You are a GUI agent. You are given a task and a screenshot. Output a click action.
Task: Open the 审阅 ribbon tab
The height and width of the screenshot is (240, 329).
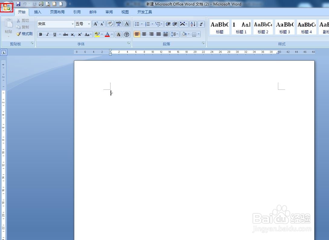pyautogui.click(x=109, y=12)
